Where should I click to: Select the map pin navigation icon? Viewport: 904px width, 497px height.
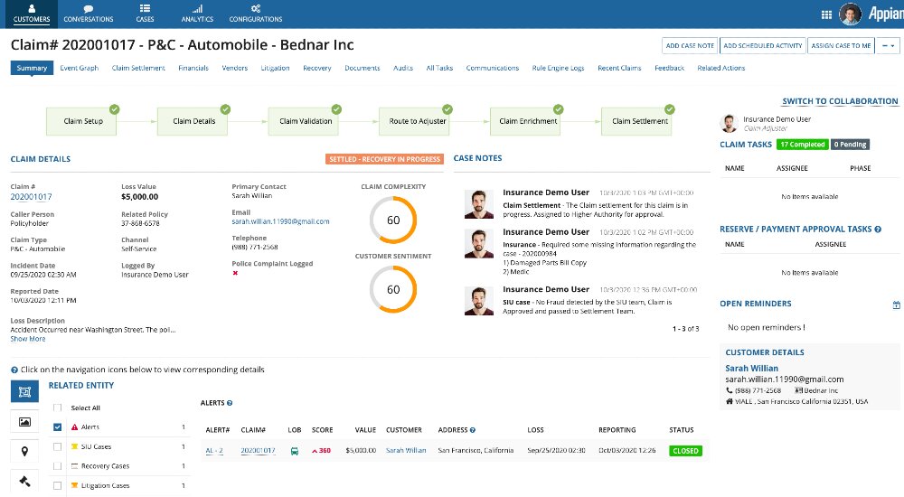click(x=24, y=452)
